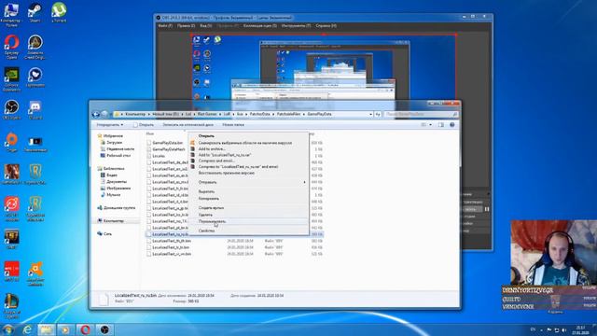597x336 pixels.
Task: Open Инструменты menu in OBS window
Action: coord(296,26)
